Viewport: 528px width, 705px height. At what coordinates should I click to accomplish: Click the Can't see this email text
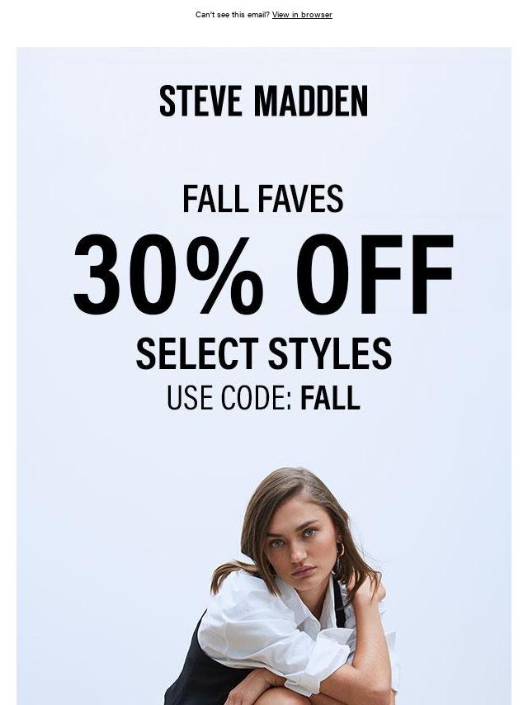tap(233, 14)
